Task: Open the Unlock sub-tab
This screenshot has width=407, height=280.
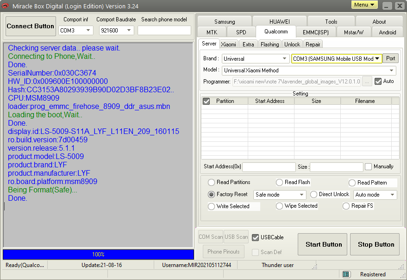Action: 292,45
